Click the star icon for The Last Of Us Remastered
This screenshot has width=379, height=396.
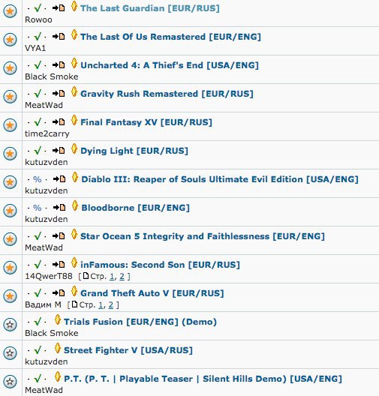[10, 40]
